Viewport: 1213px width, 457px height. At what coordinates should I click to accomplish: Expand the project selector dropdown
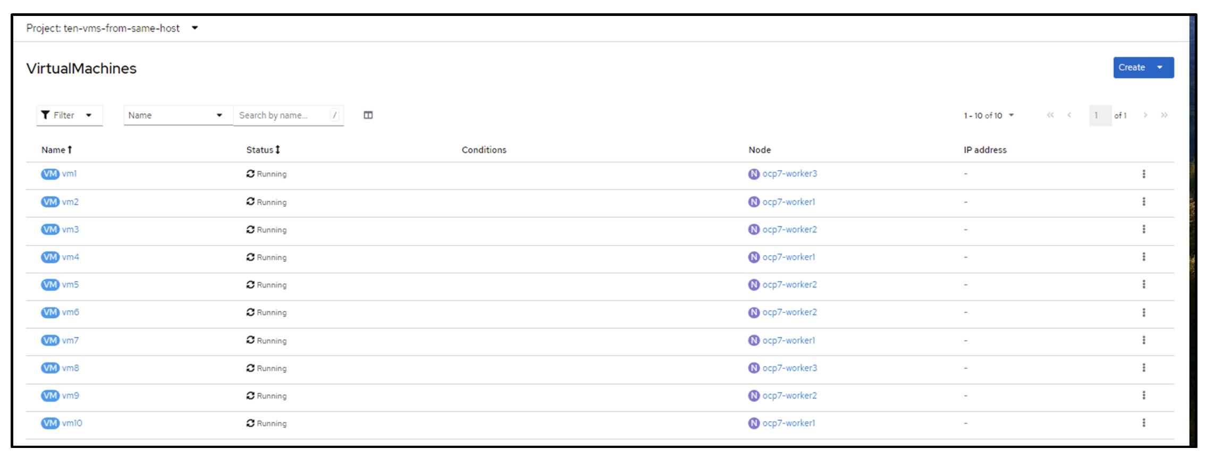[x=195, y=28]
